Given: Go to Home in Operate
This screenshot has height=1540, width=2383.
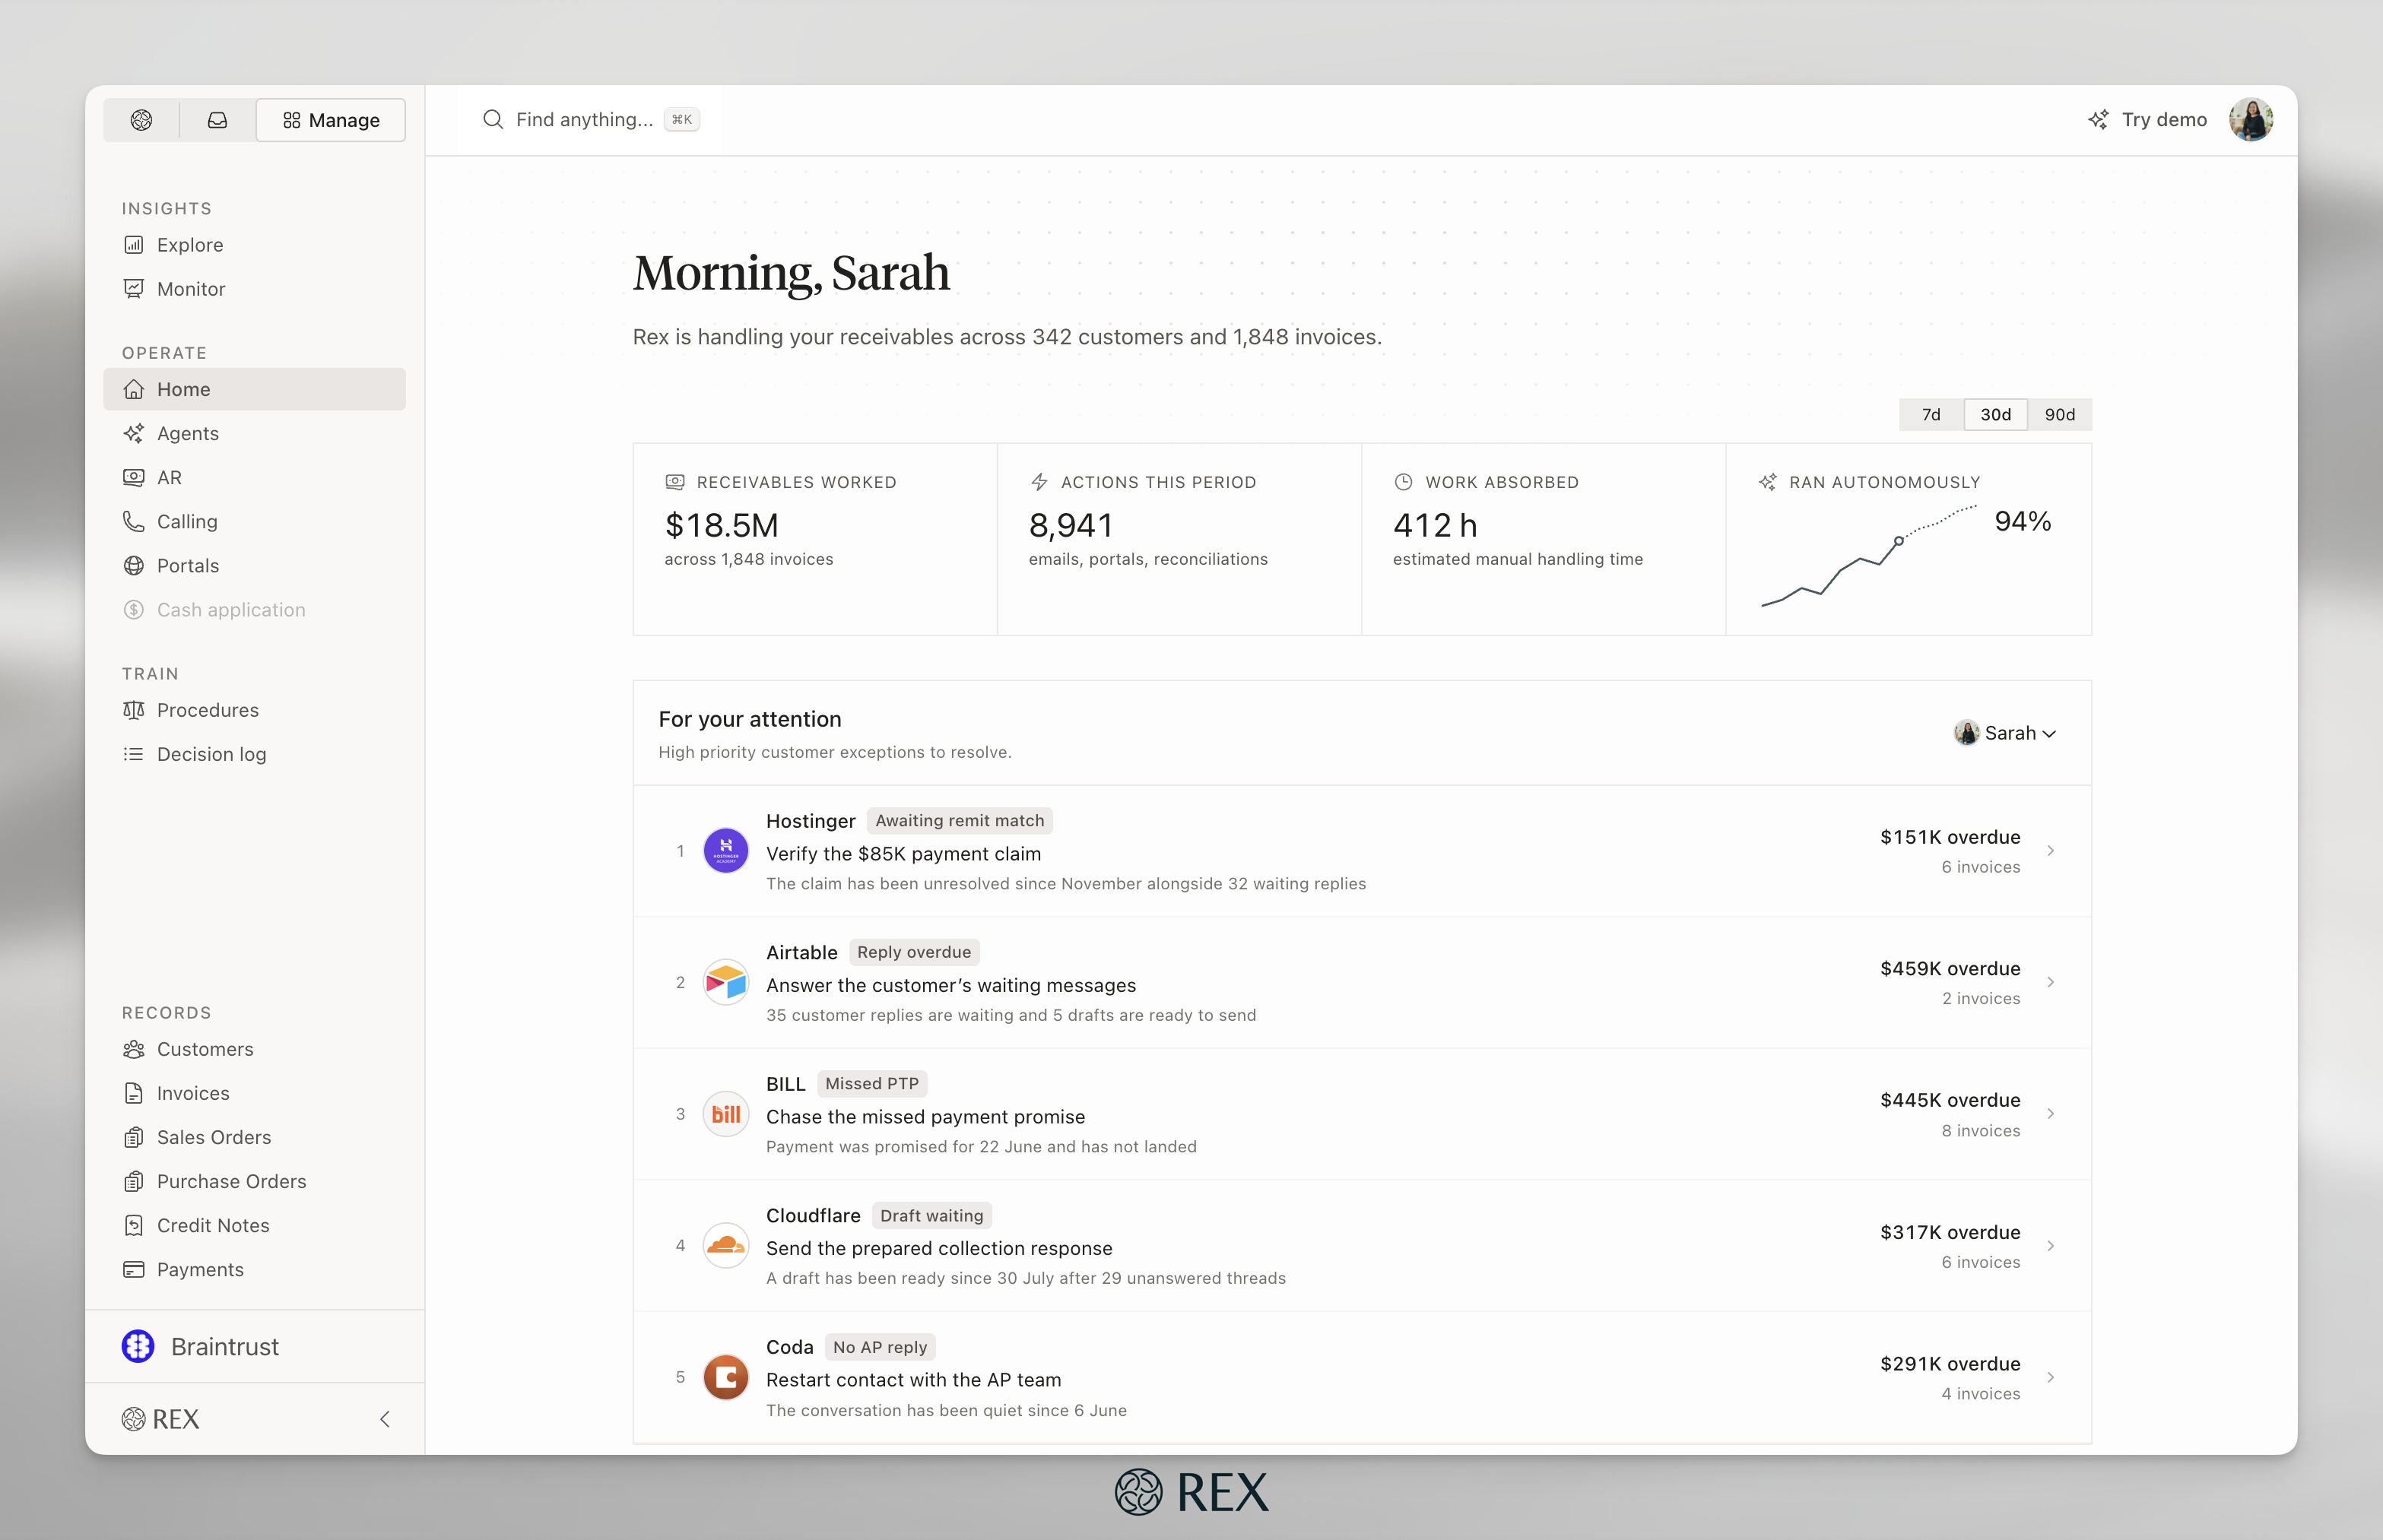Looking at the screenshot, I should click(254, 389).
